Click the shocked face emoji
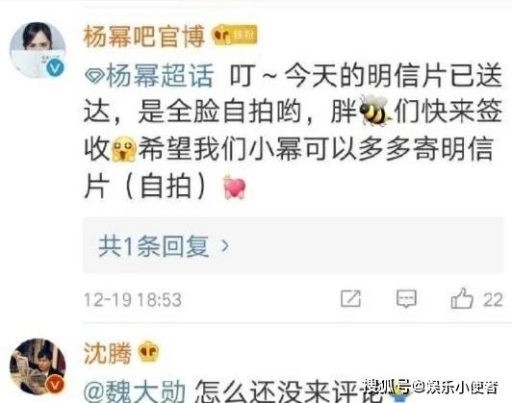 [124, 149]
